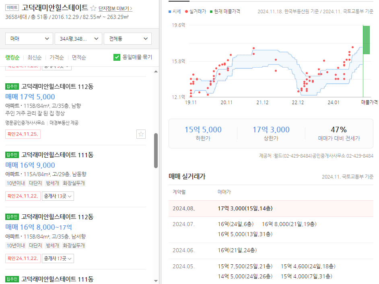Click 아파트 type badge beside complex title
Image resolution: width=379 pixels, height=284 pixels.
(12, 8)
